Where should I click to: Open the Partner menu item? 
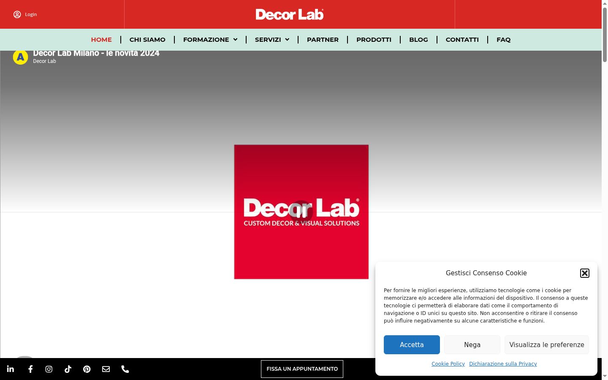(323, 40)
